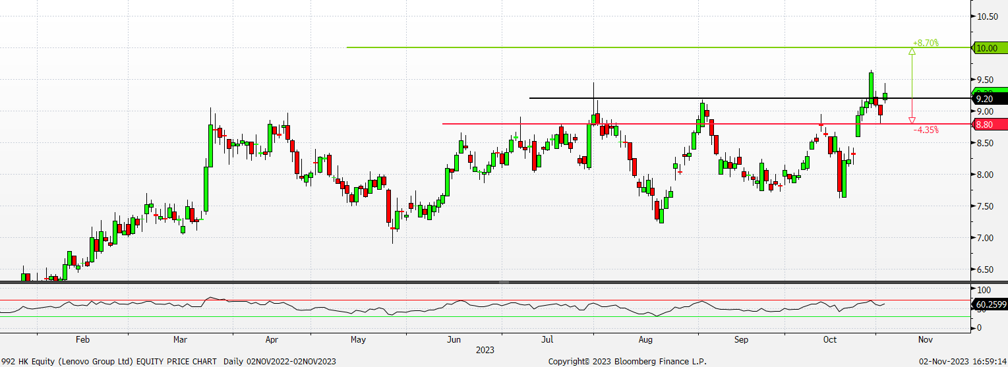The image size is (1008, 367).
Task: Click the red 8.80 stop level label
Action: coord(991,124)
